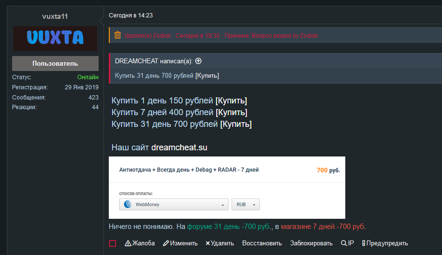This screenshot has height=255, width=442.
Task: Click the Сегодня в 14:23 post timestamp
Action: (x=131, y=15)
